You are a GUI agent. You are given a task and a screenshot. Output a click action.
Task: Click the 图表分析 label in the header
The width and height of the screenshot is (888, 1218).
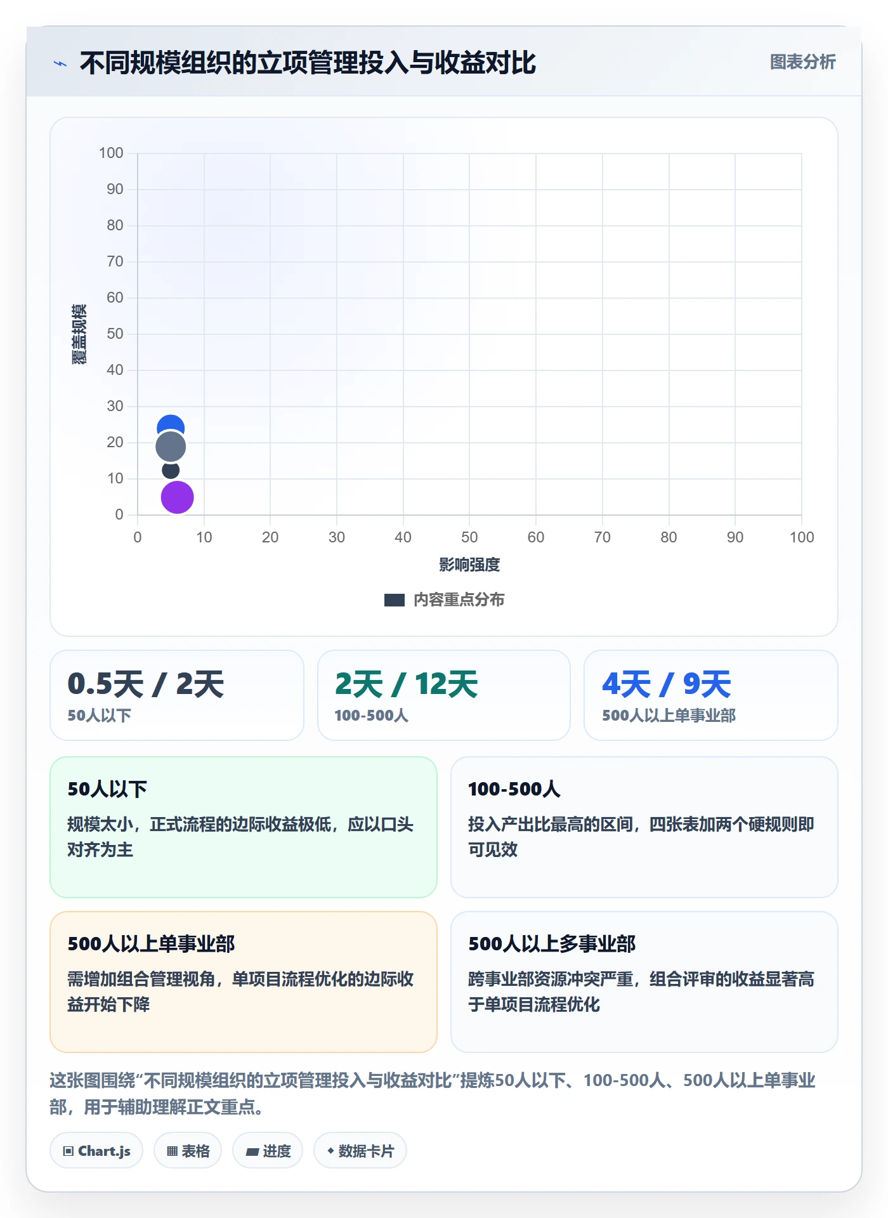click(x=802, y=62)
